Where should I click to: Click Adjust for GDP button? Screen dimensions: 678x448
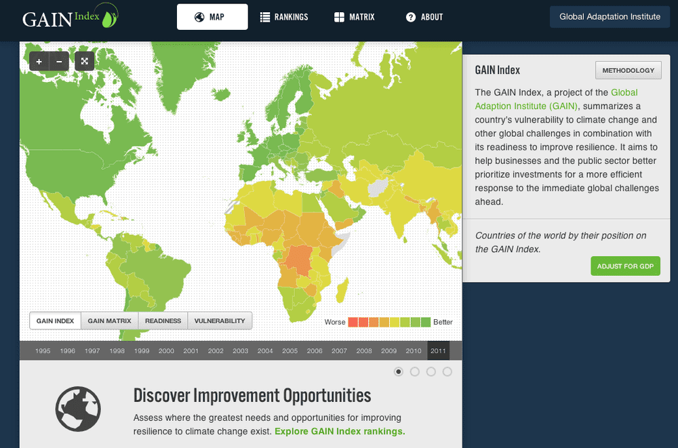coord(625,266)
